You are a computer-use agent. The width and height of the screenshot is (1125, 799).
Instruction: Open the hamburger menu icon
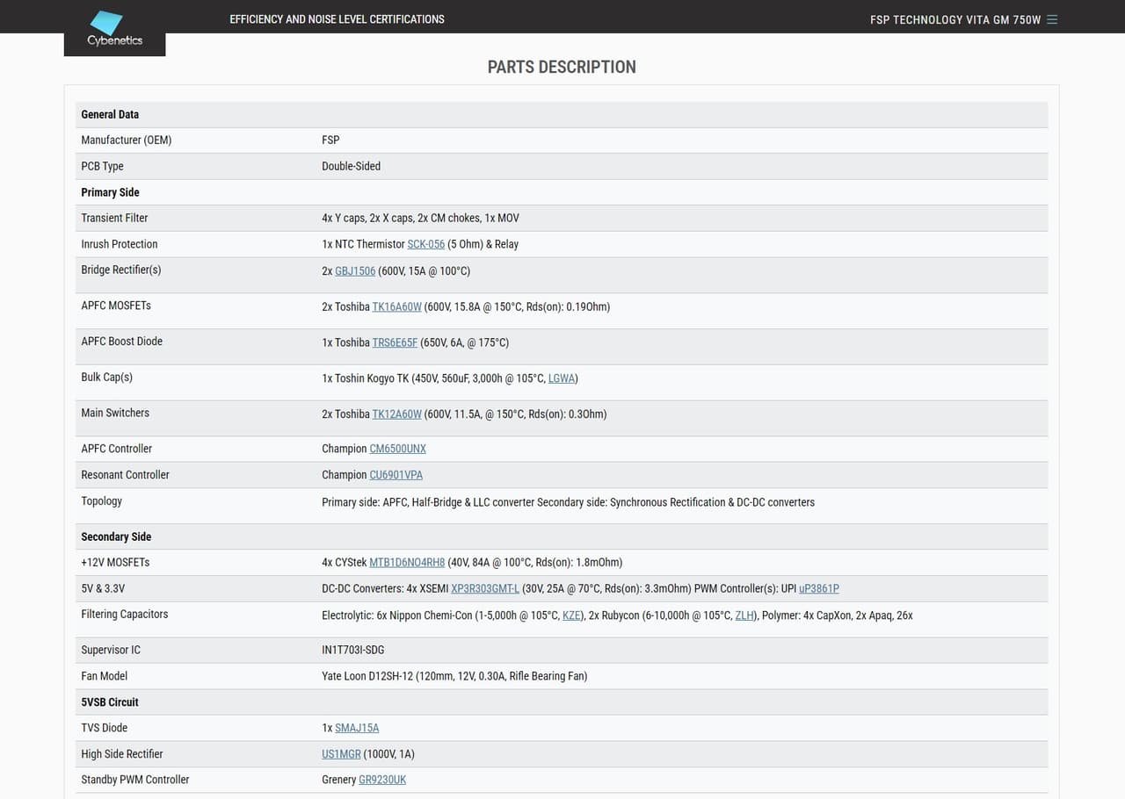click(x=1052, y=19)
